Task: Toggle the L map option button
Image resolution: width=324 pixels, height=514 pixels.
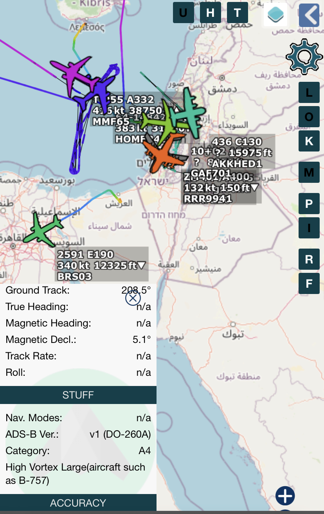Action: click(309, 93)
